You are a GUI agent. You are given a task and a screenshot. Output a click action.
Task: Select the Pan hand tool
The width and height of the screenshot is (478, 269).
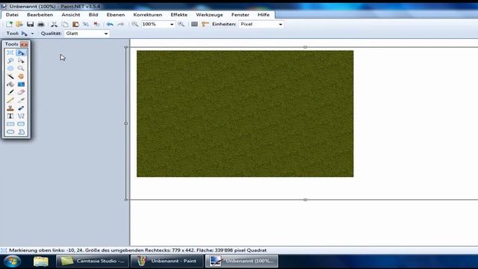21,76
